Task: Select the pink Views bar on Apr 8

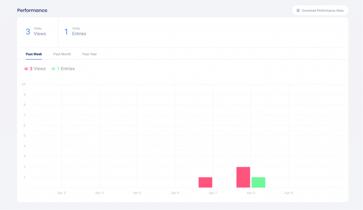Action: click(243, 177)
